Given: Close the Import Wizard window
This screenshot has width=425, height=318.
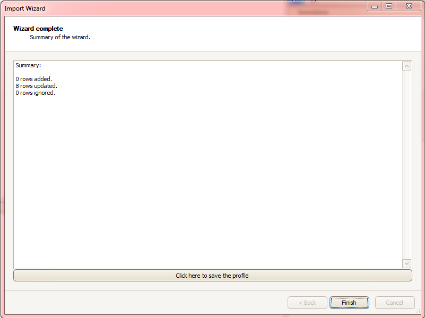Looking at the screenshot, I should 409,6.
